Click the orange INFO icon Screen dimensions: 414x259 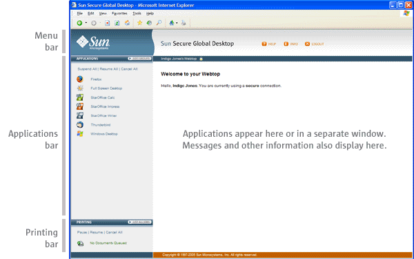pos(286,44)
